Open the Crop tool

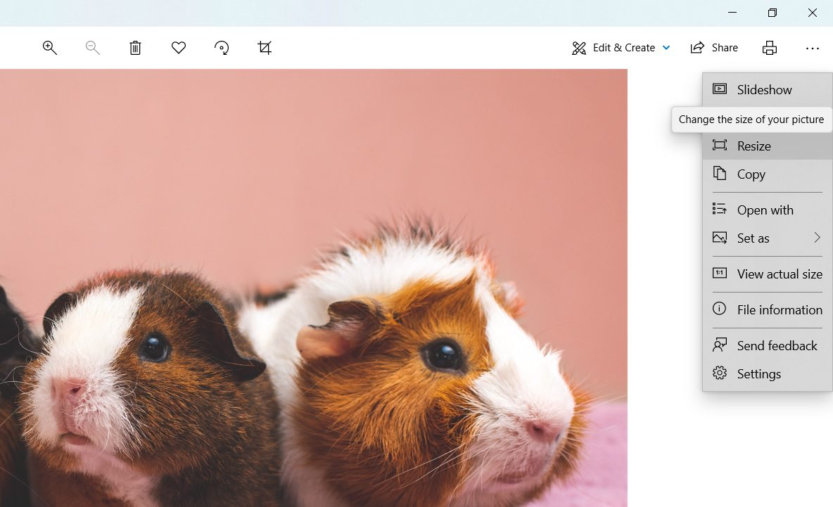click(265, 47)
